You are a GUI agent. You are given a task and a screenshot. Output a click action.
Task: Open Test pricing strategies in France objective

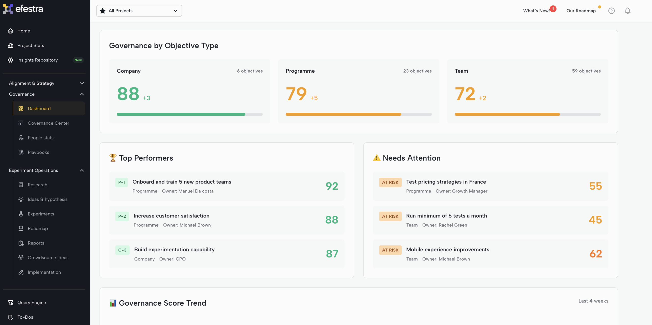446,182
